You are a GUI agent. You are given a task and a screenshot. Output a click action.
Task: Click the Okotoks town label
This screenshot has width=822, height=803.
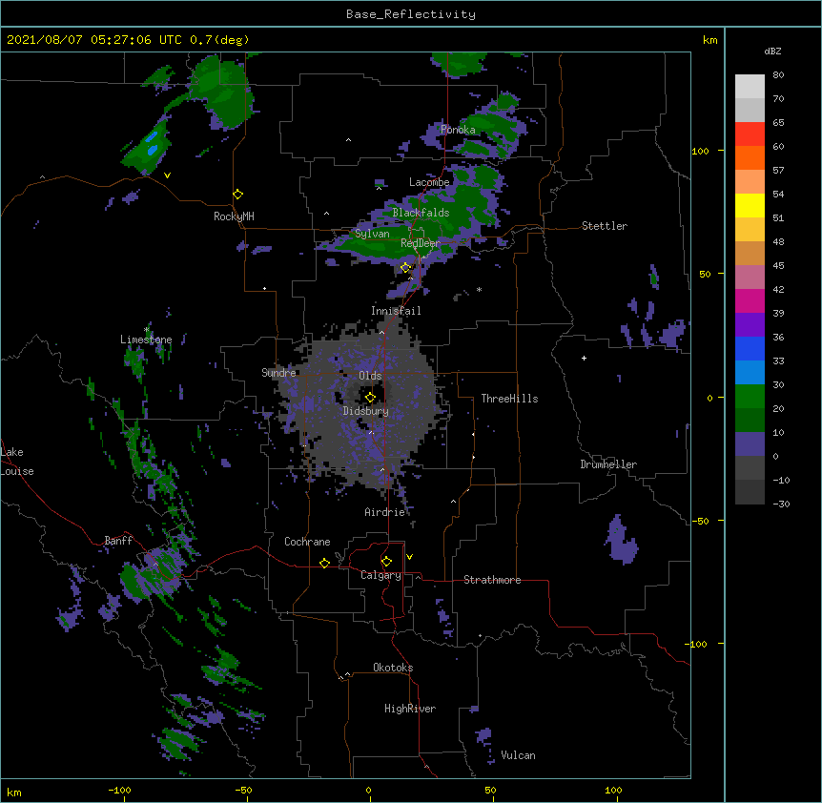pyautogui.click(x=393, y=668)
